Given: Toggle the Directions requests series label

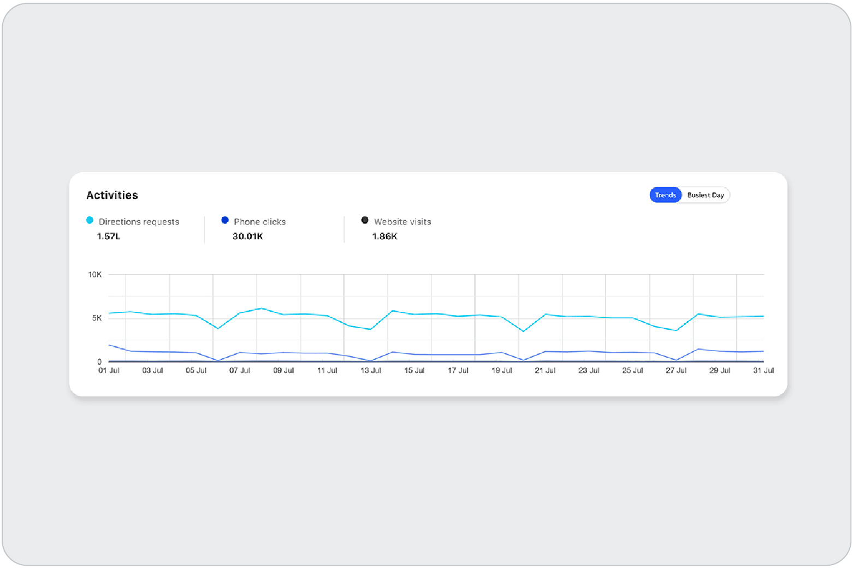Looking at the screenshot, I should 139,222.
